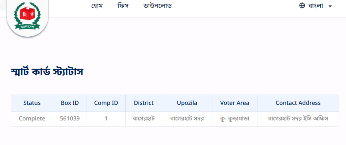Expand the বাংলা language dropdown arrow
Screen dimensions: 346x145
tap(330, 6)
